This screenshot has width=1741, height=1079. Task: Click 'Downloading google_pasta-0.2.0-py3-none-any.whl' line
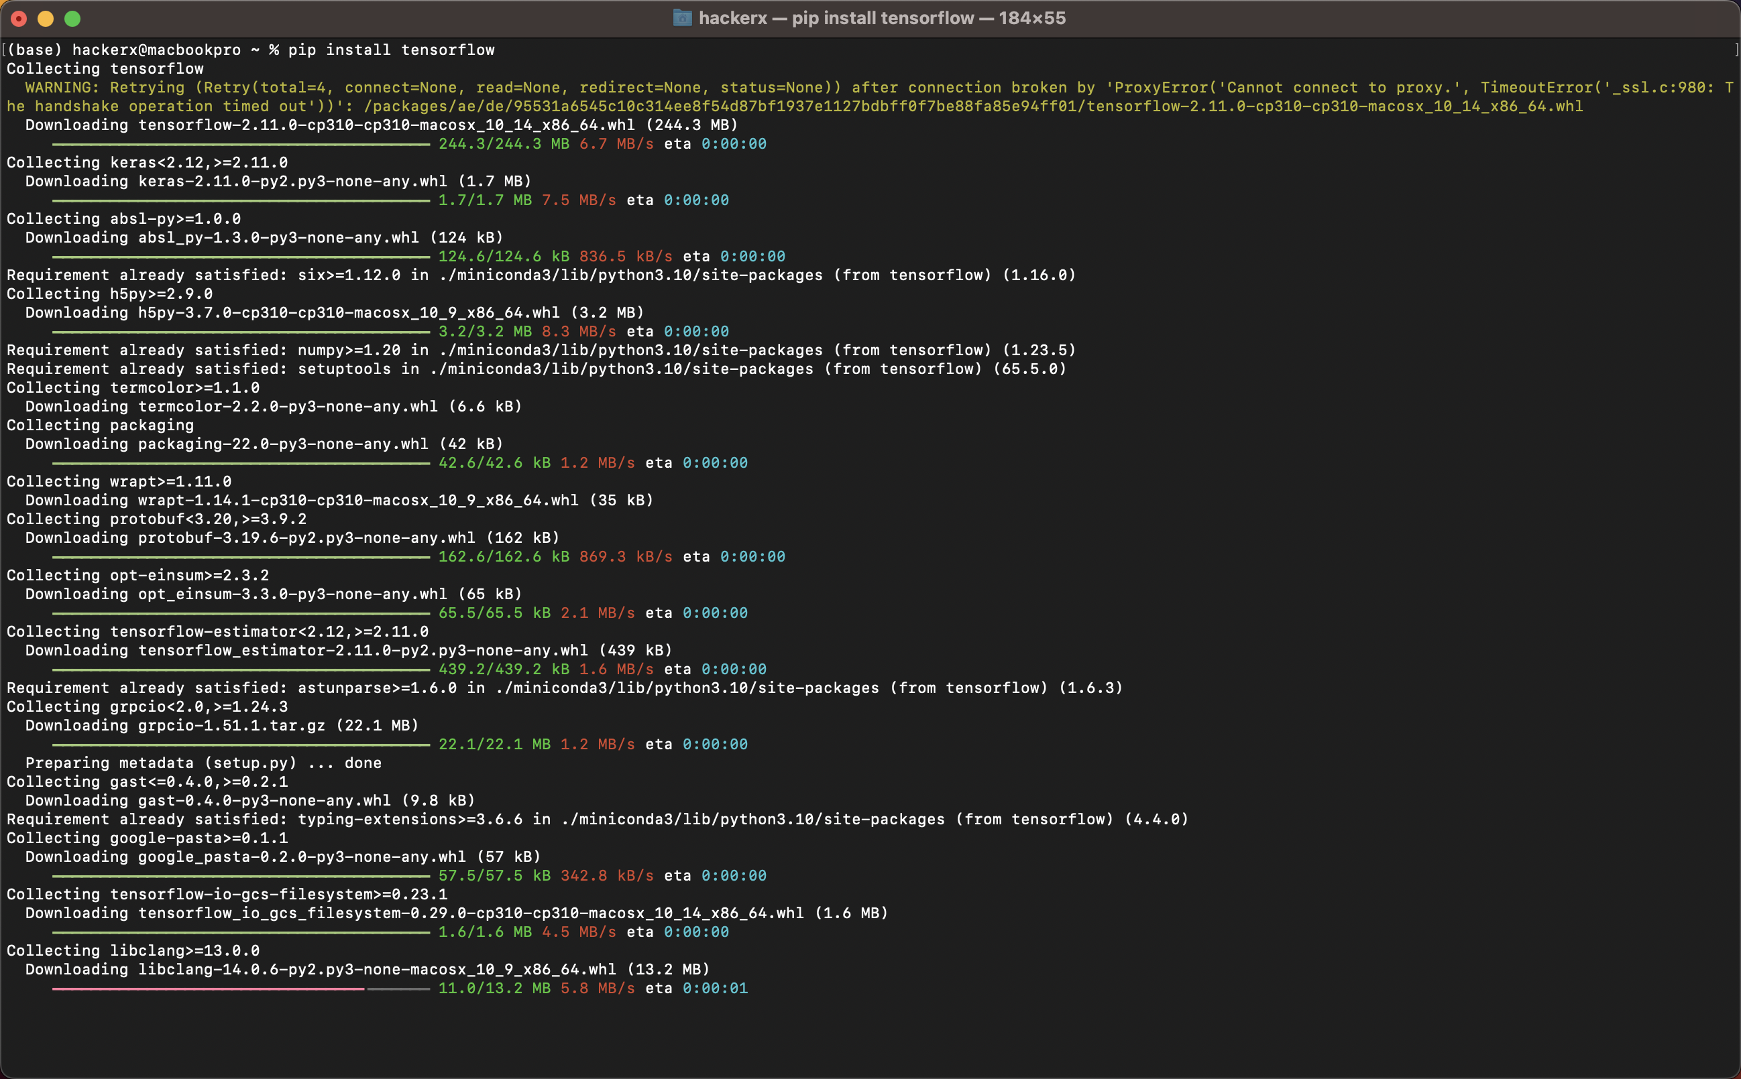point(284,857)
